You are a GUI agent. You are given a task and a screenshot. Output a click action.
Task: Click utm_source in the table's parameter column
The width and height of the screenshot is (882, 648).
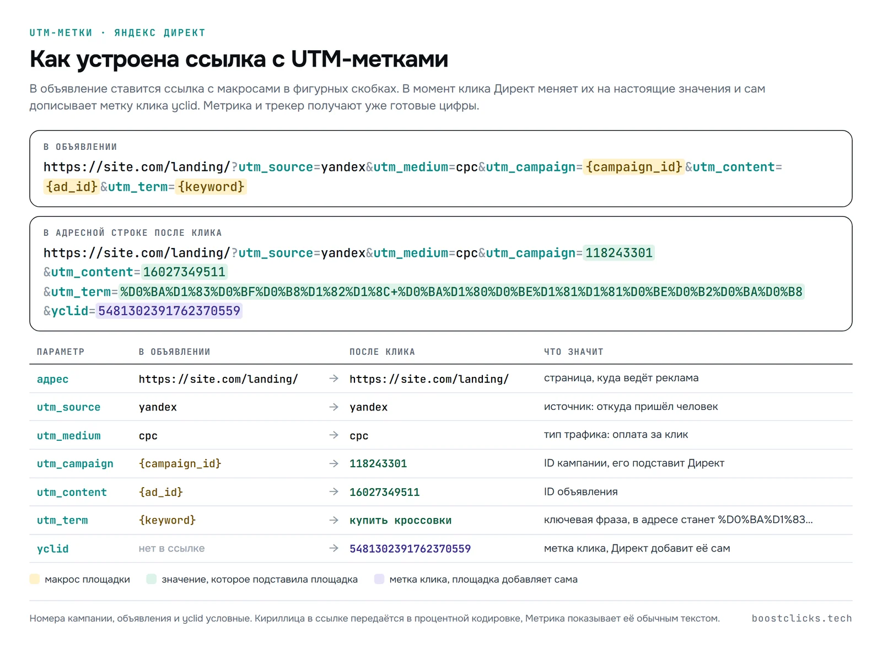click(69, 407)
